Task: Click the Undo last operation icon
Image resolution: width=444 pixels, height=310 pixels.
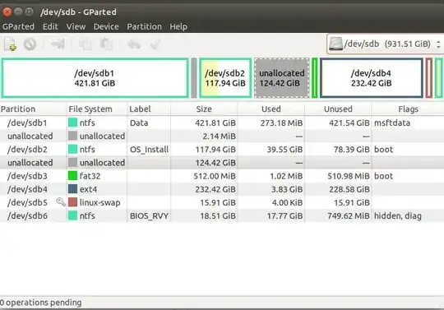Action: pyautogui.click(x=134, y=44)
